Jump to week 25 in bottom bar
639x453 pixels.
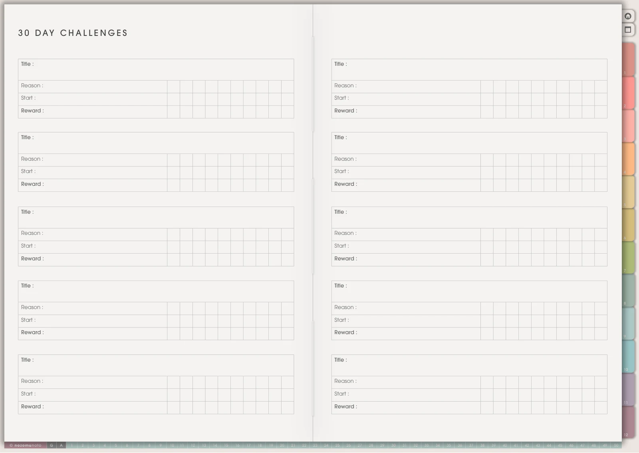[337, 445]
